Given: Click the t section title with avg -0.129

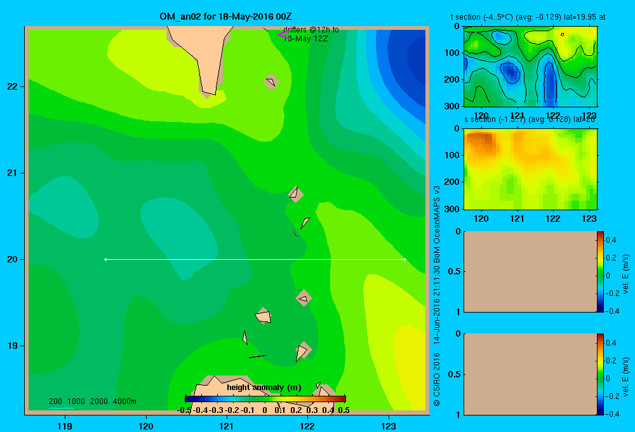Looking at the screenshot, I should (x=528, y=17).
